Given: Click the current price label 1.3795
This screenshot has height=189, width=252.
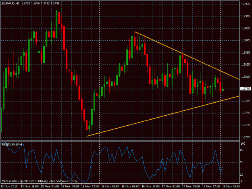Looking at the screenshot, I should pyautogui.click(x=246, y=89).
